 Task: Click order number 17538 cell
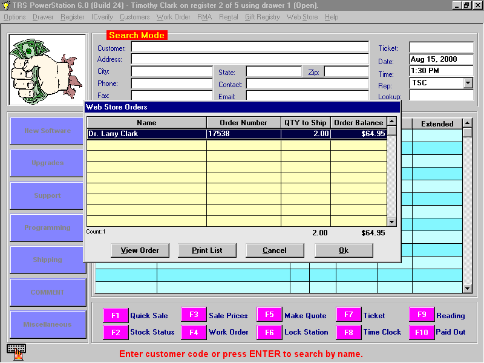[x=244, y=134]
